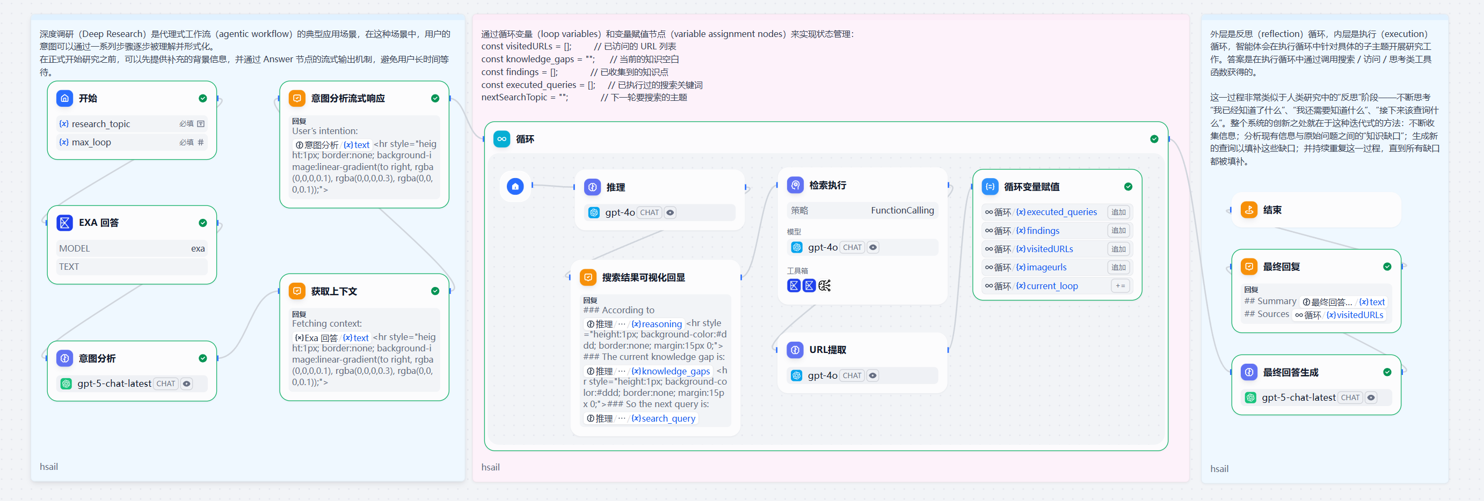Click the eye icon in URL提取 model row
1484x501 pixels.
[x=873, y=375]
